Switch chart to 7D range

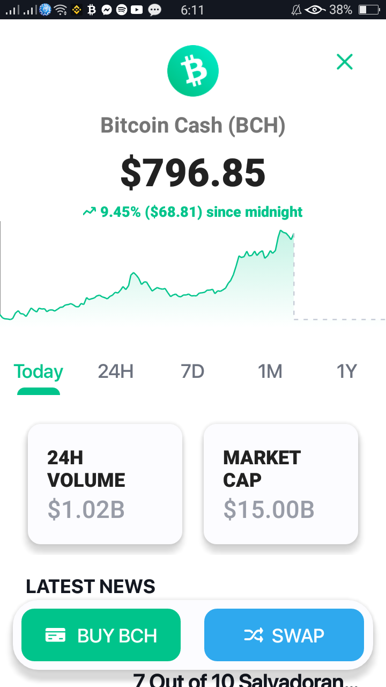[x=193, y=371]
